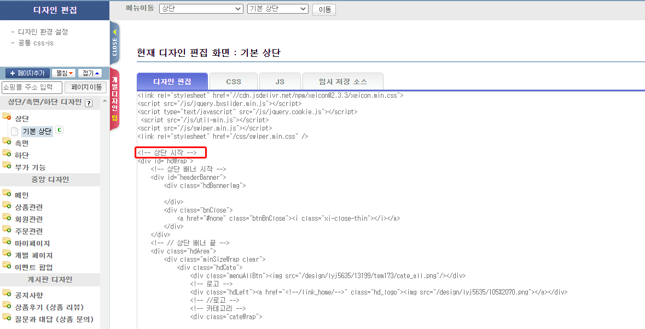Click 게시판 디자인 section header
645x329 pixels.
click(50, 279)
